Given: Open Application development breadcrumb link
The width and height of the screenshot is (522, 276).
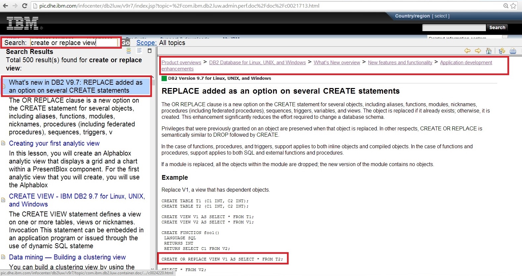Looking at the screenshot, I should click(x=466, y=63).
